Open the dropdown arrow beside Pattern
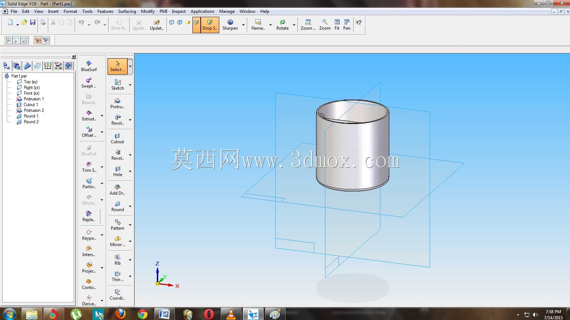This screenshot has height=320, width=570. (130, 225)
